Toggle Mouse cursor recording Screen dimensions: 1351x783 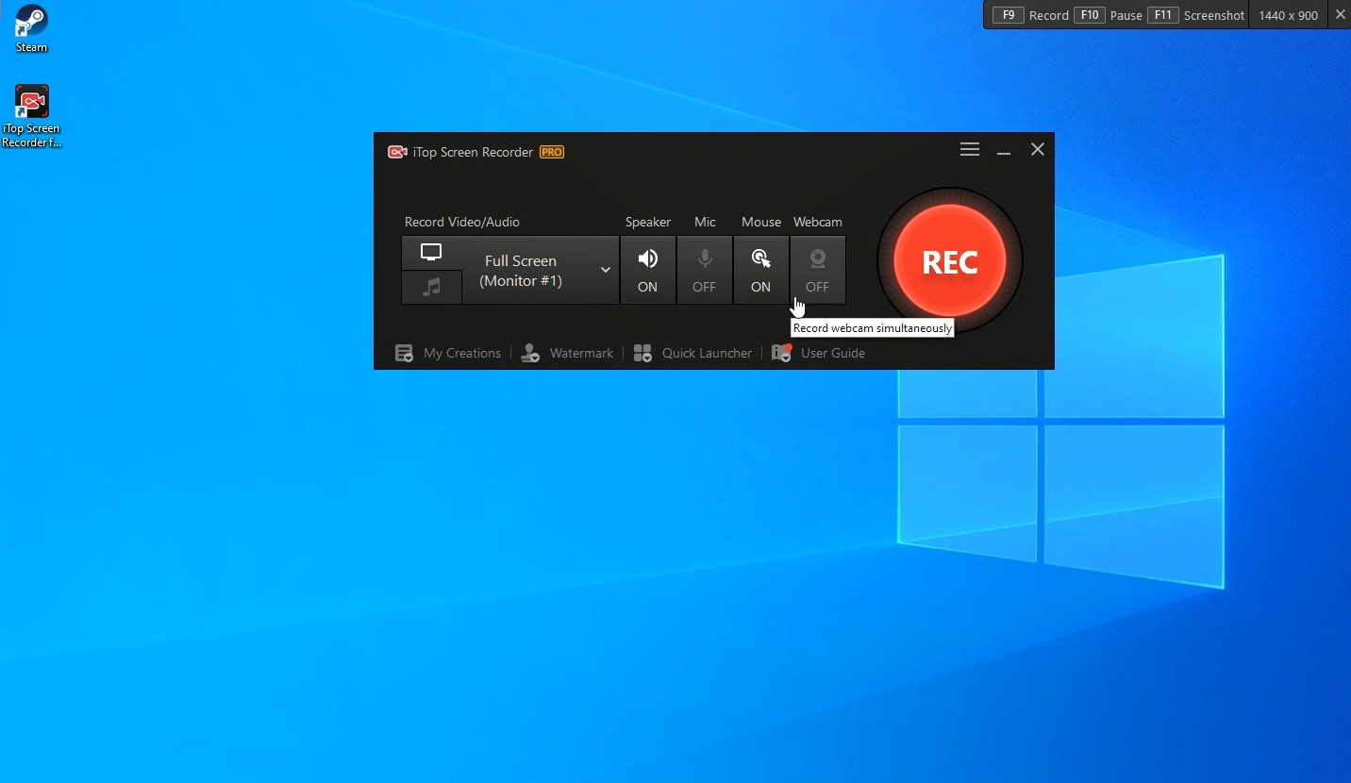click(x=760, y=270)
